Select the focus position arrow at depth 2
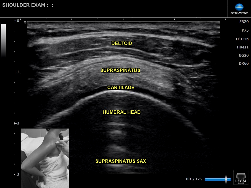This screenshot has height=188, width=251. (17, 123)
